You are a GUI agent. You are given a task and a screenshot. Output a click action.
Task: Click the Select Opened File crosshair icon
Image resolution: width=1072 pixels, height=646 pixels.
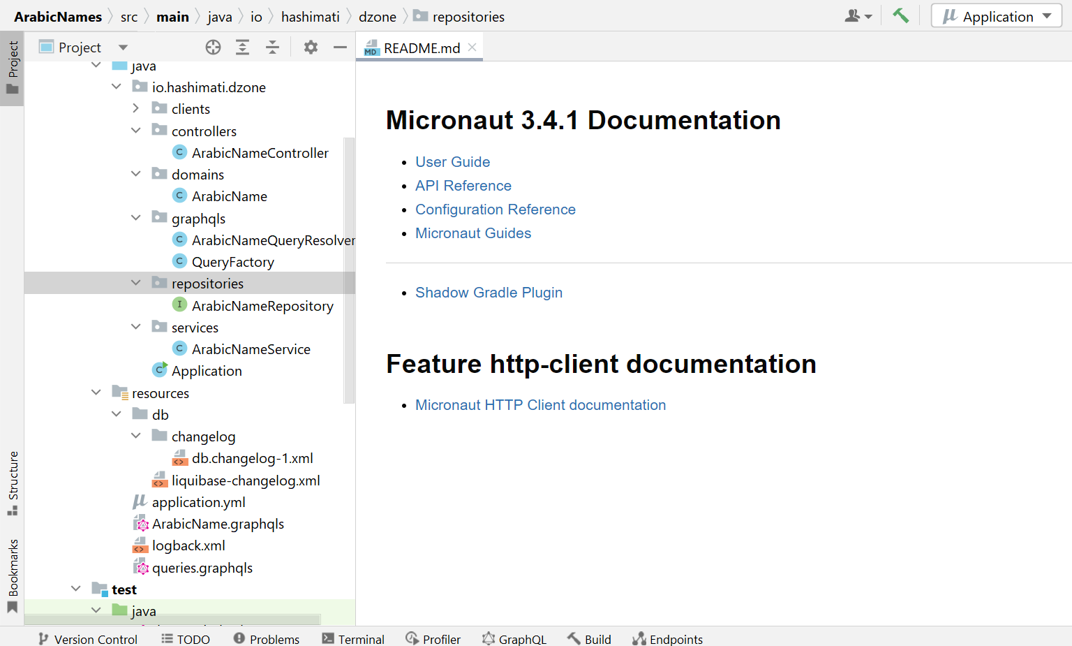[x=213, y=47]
